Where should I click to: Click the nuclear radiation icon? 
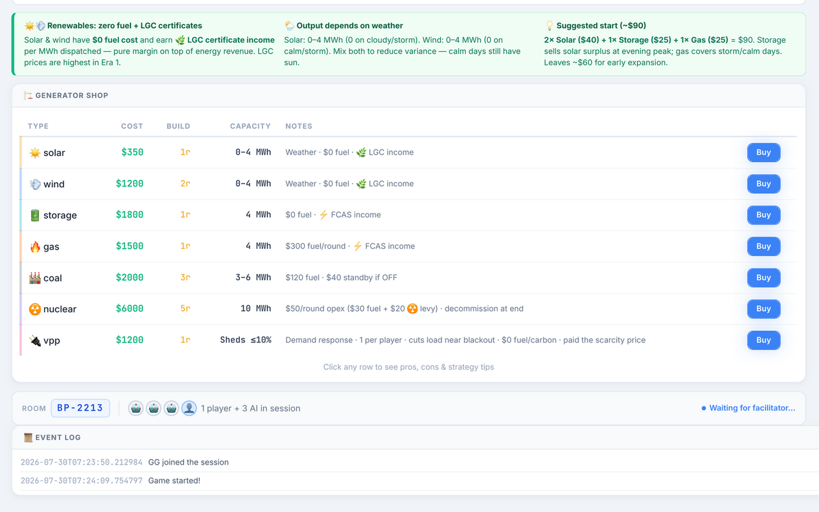click(x=35, y=309)
